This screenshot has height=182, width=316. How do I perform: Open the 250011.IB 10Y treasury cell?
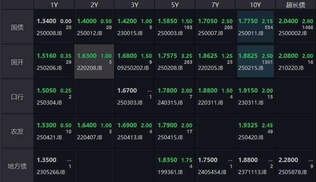tap(255, 27)
